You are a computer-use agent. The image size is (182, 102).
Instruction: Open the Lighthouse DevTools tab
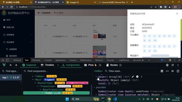click(124, 60)
